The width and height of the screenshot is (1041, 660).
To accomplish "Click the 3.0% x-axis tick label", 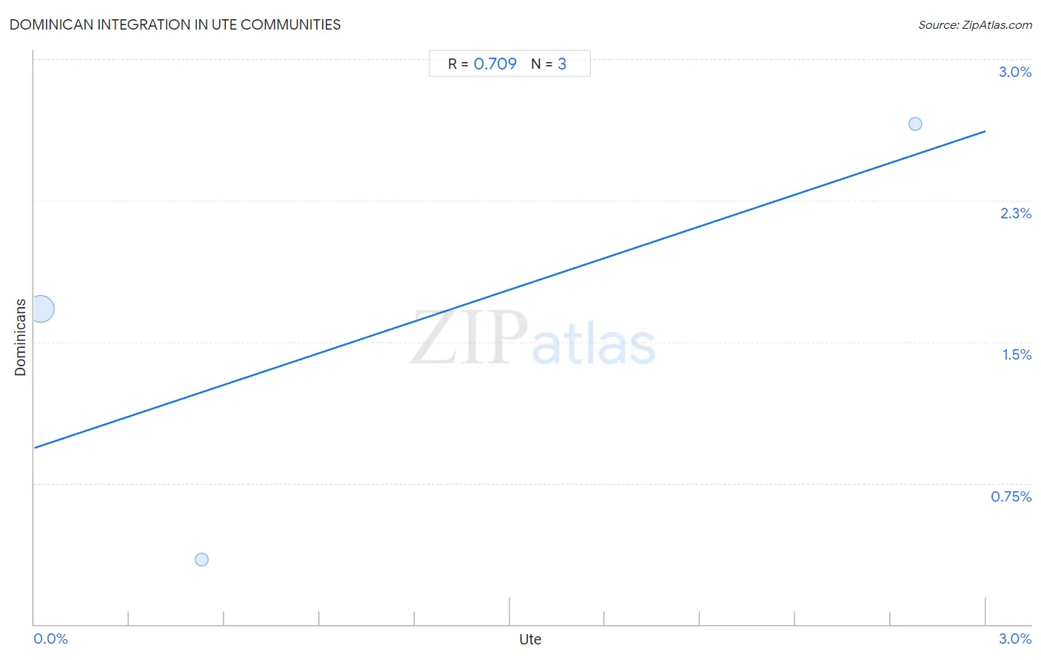I will click(1015, 639).
